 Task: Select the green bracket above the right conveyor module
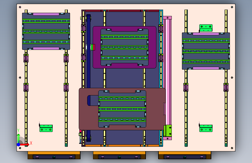tap(206, 28)
